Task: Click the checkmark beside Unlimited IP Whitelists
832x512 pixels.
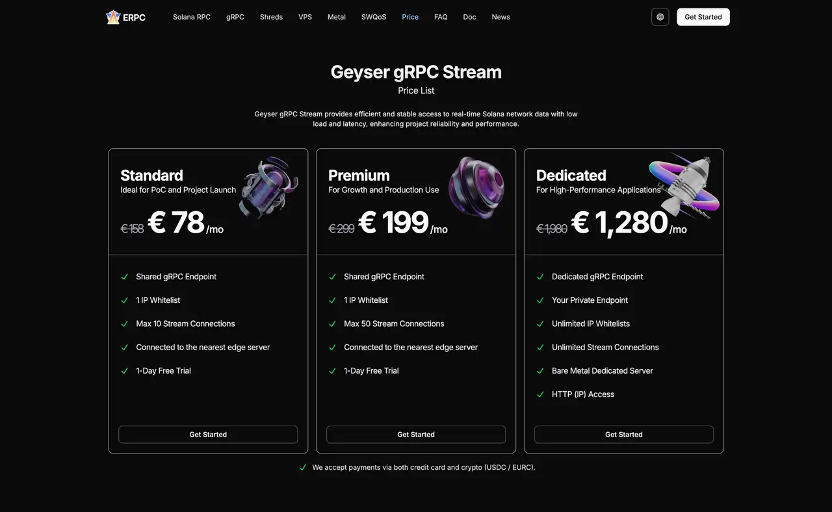Action: 540,324
